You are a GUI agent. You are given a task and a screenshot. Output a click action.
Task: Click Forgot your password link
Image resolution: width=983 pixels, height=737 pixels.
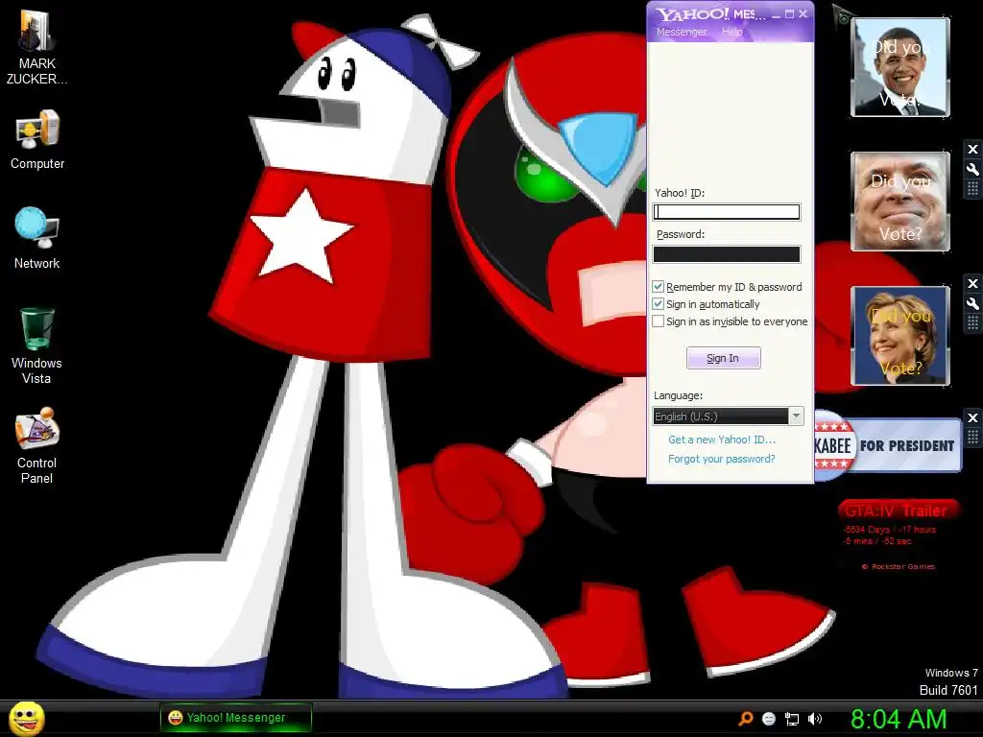point(722,459)
